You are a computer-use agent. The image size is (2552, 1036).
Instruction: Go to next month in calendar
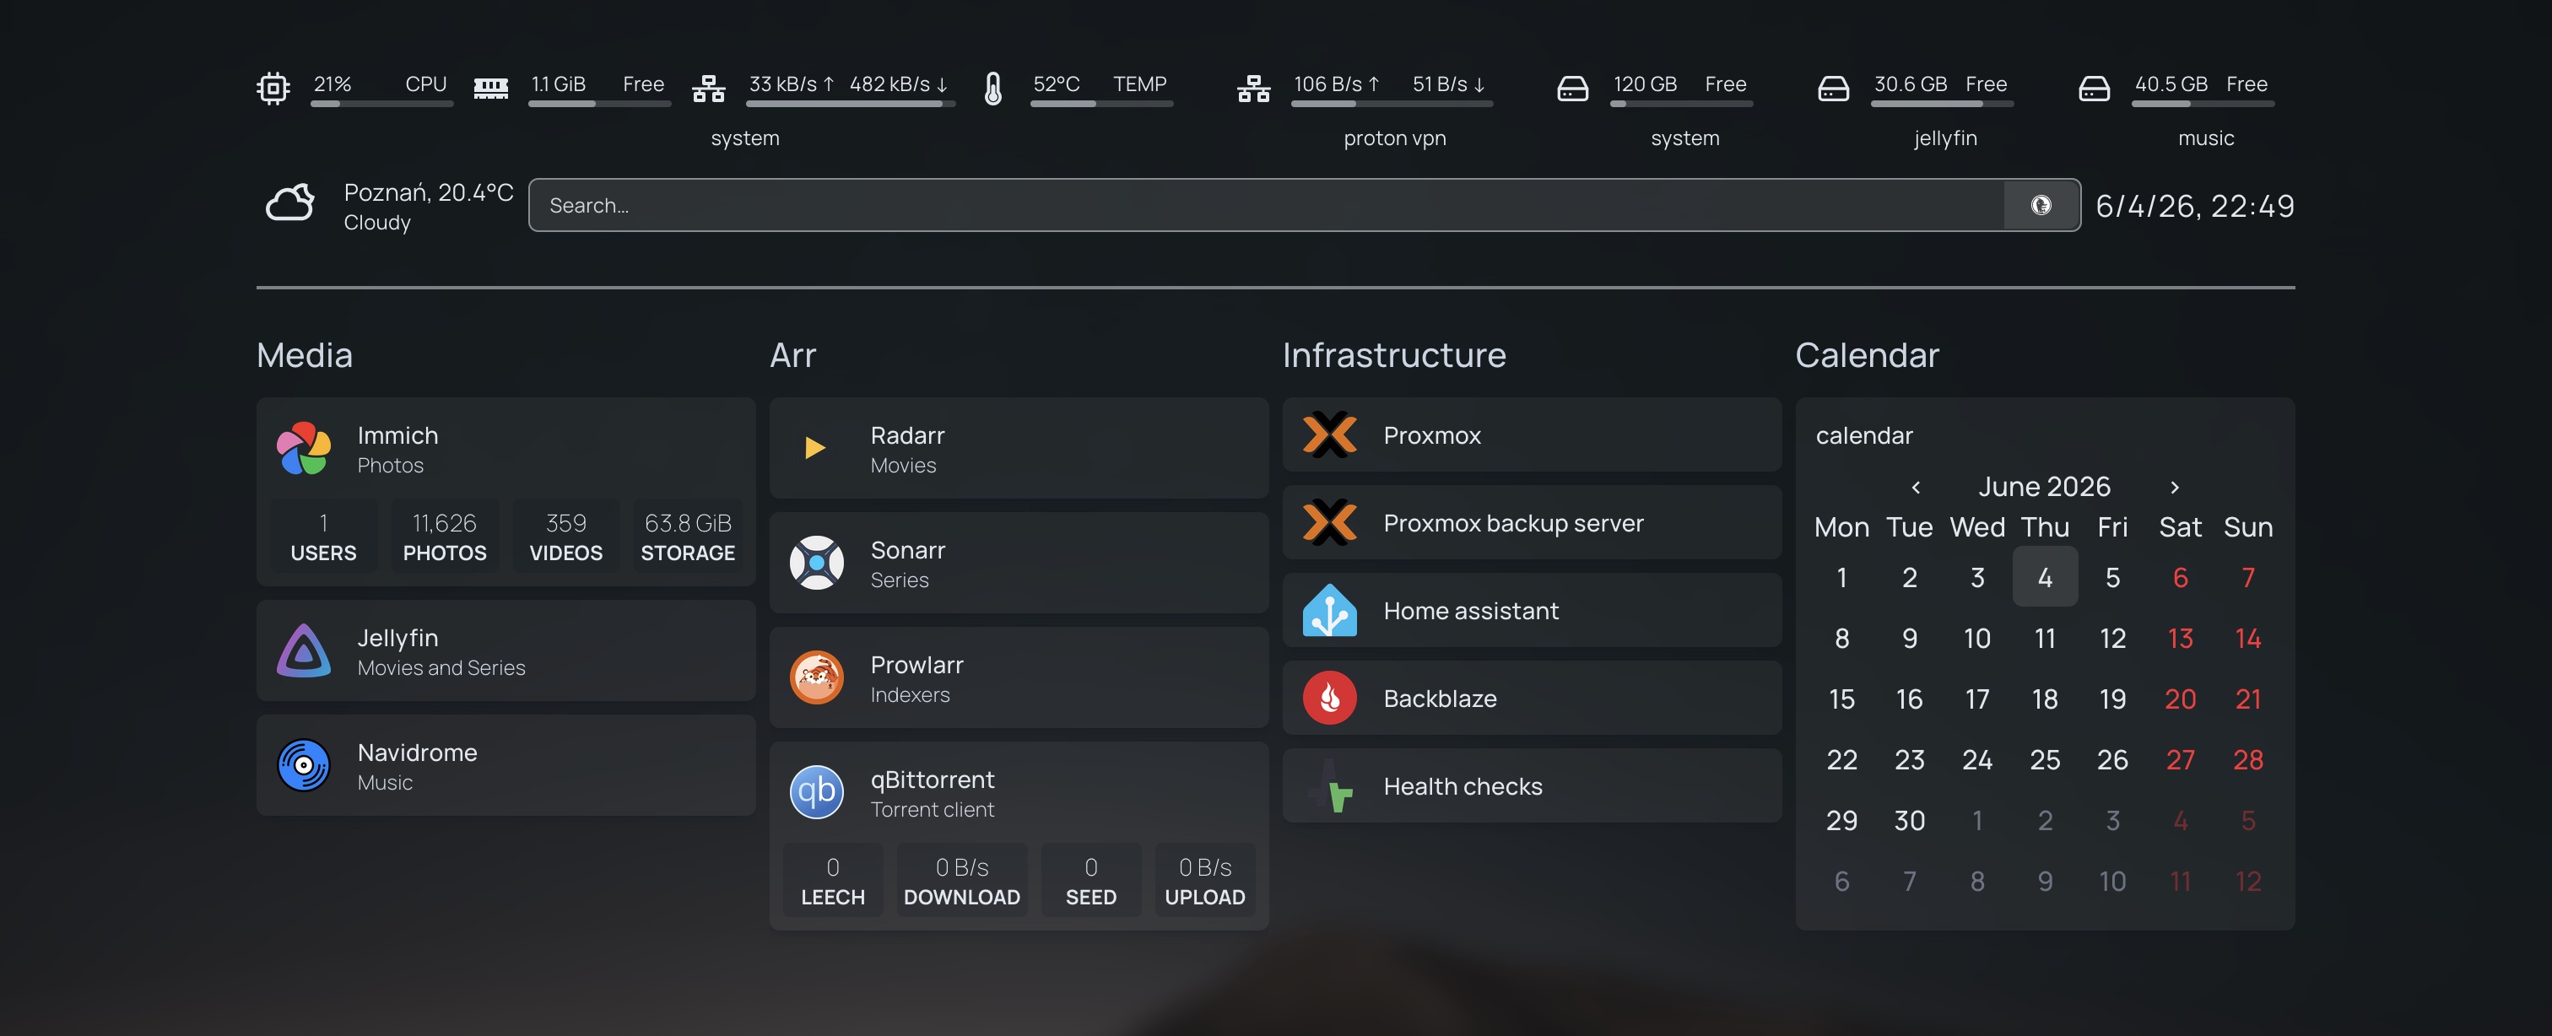pos(2175,486)
